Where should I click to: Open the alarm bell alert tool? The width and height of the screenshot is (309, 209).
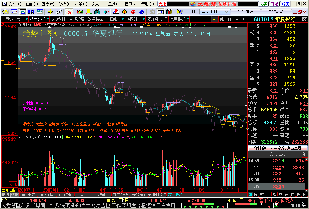(106, 12)
